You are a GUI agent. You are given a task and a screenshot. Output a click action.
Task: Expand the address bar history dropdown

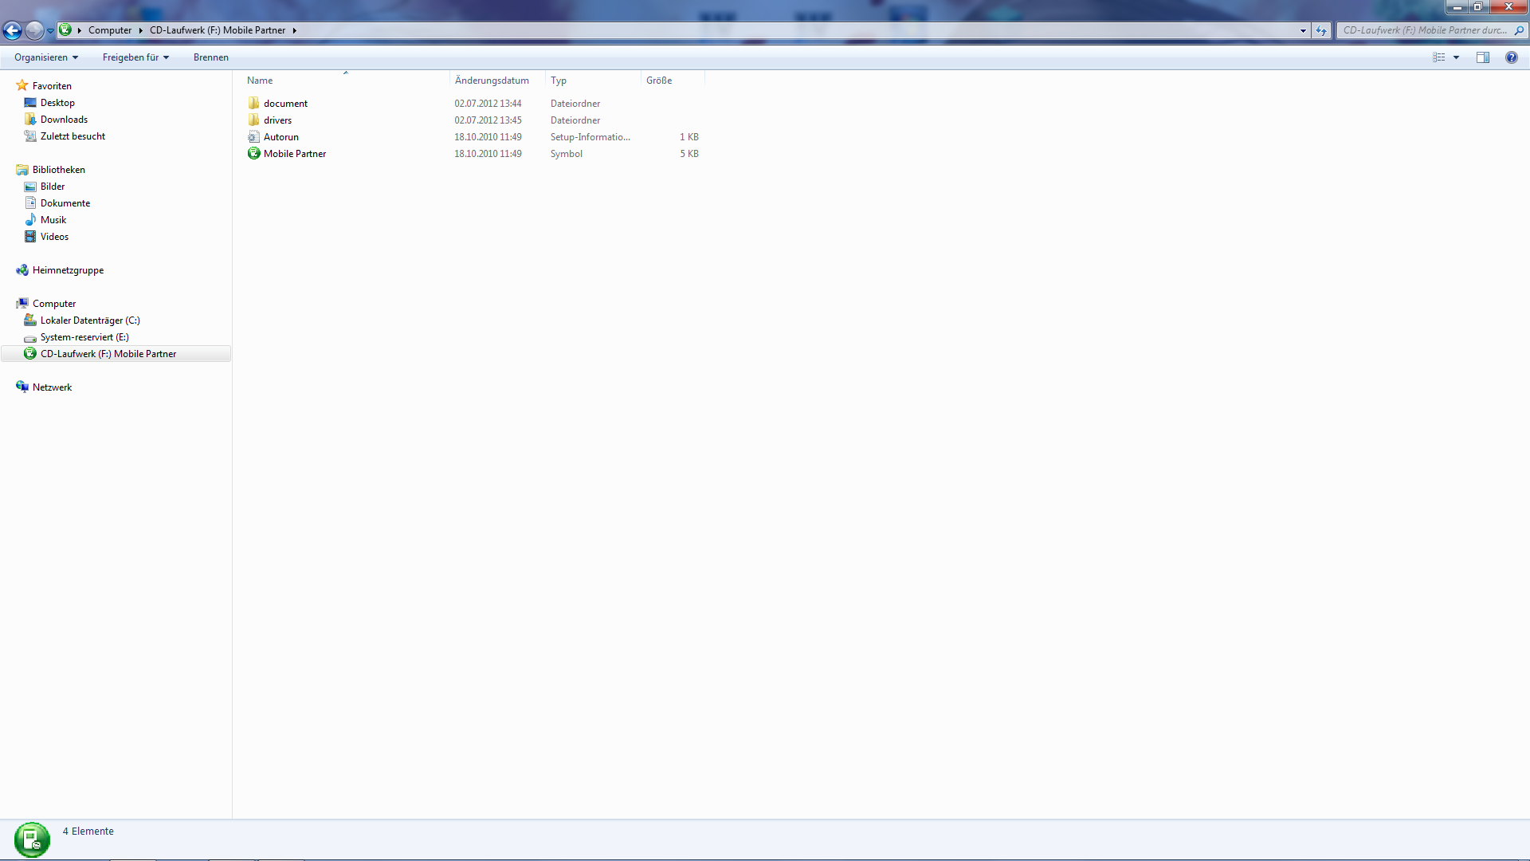(x=1303, y=31)
